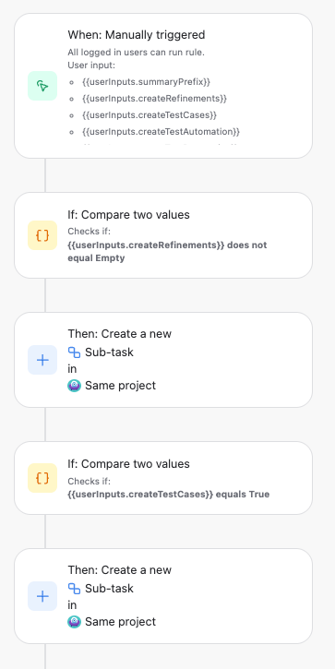
Task: Click the orange braces icon for createTestCases condition
Action: point(42,478)
